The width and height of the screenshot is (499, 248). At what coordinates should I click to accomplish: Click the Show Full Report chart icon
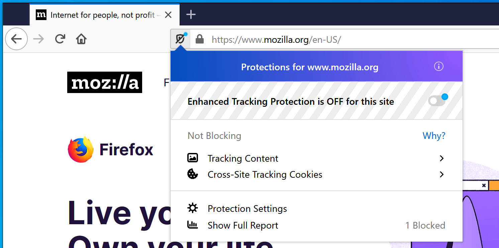pyautogui.click(x=193, y=225)
